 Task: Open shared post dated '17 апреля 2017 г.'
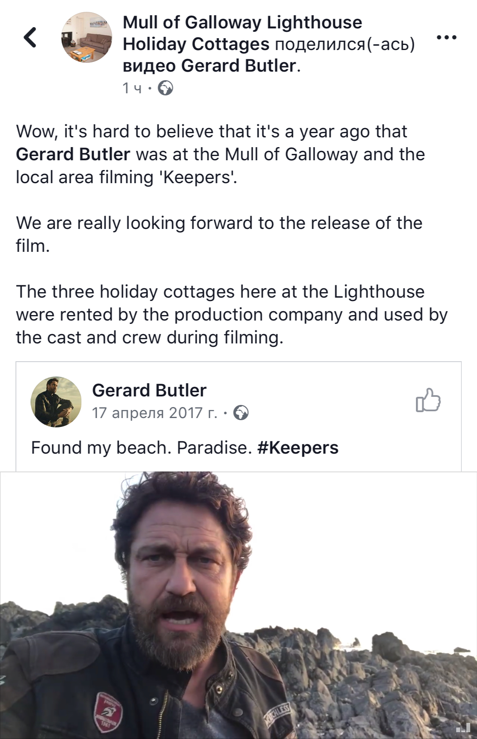tap(154, 413)
